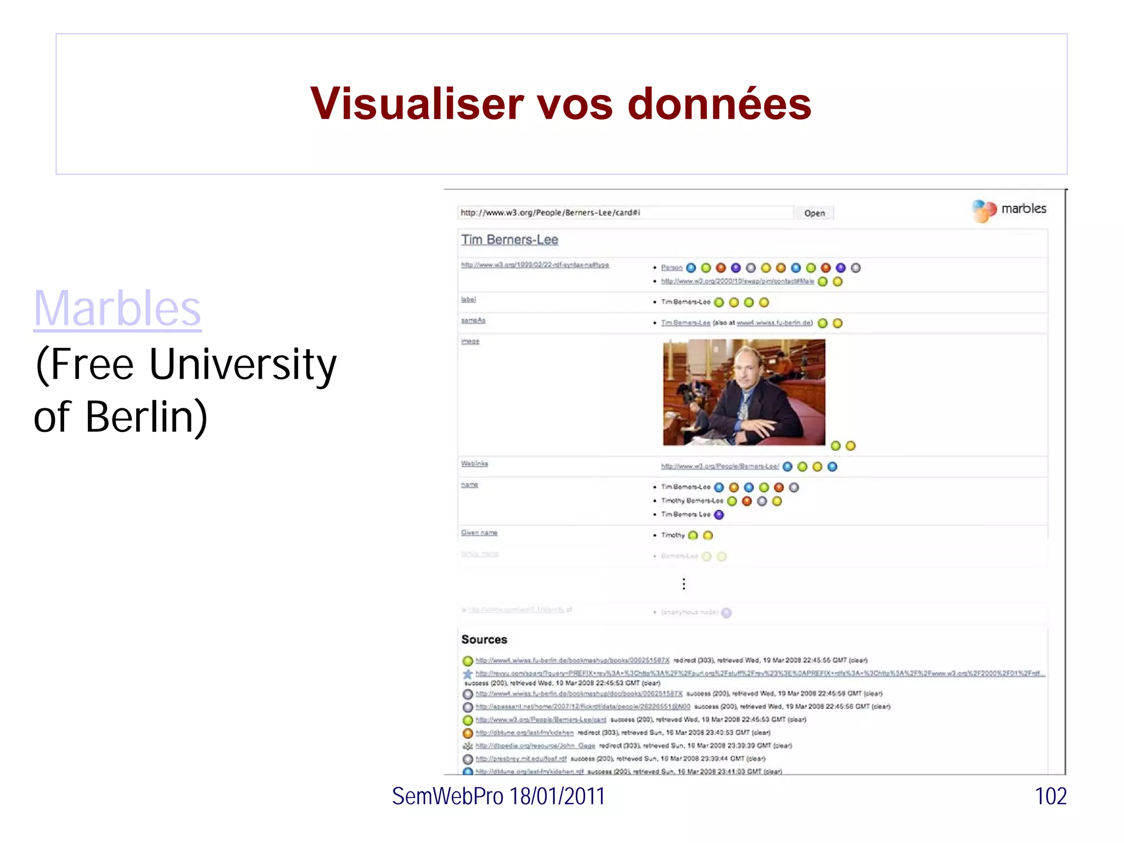1124x843 pixels.
Task: Click yellow marble next to contact#Male link
Action: pos(838,282)
